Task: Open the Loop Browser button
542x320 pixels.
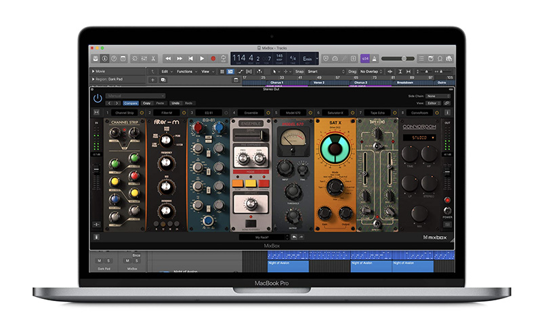Action: [440, 59]
